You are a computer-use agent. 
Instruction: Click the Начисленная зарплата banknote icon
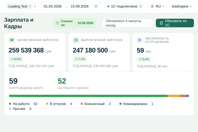click(x=12, y=40)
